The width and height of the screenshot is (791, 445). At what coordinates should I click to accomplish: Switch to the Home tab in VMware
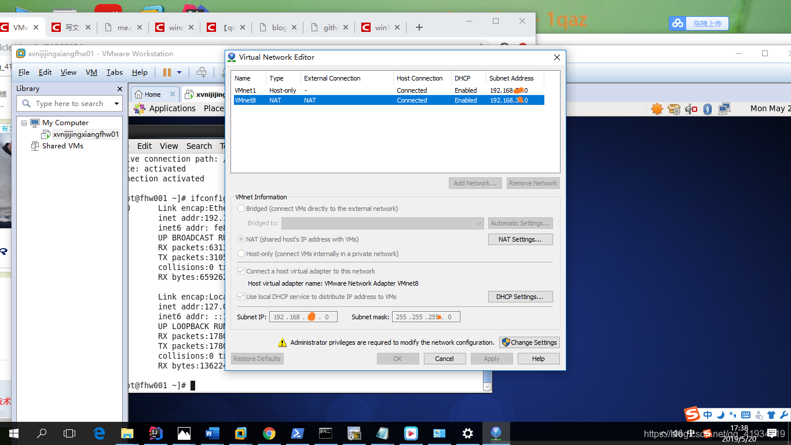click(153, 94)
